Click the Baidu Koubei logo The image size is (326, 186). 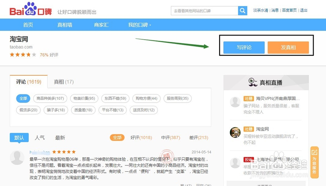[31, 9]
